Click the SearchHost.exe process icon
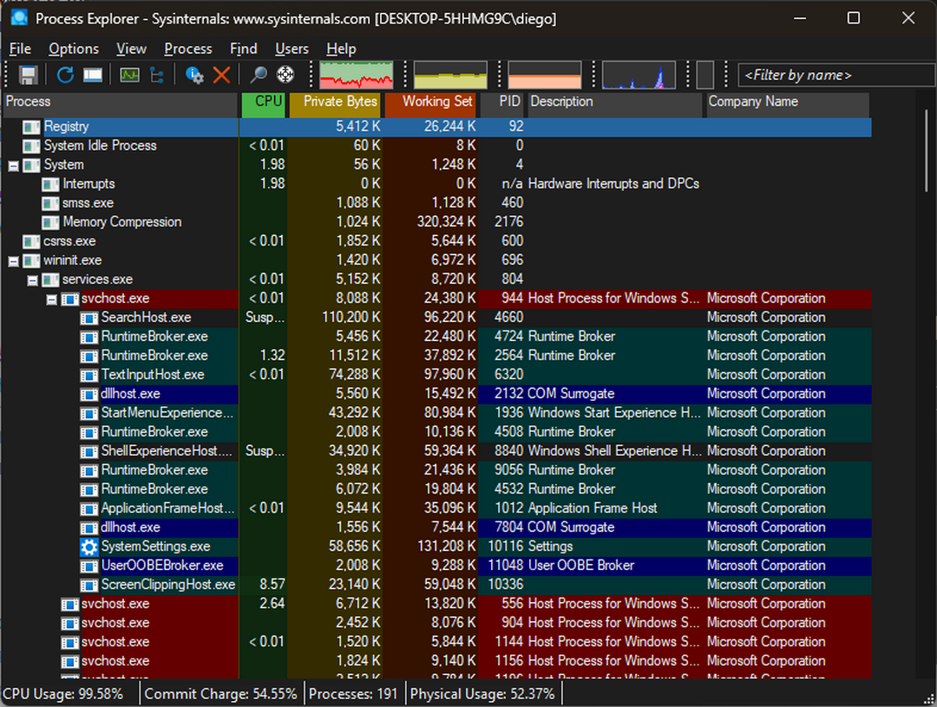 pos(89,318)
